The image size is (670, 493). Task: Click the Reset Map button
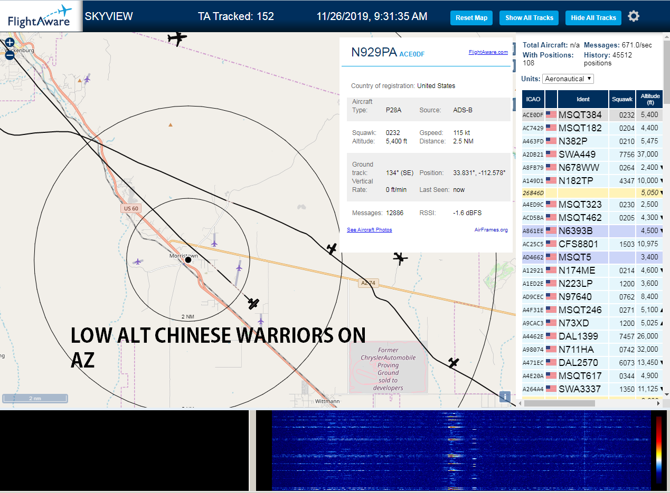pos(471,17)
